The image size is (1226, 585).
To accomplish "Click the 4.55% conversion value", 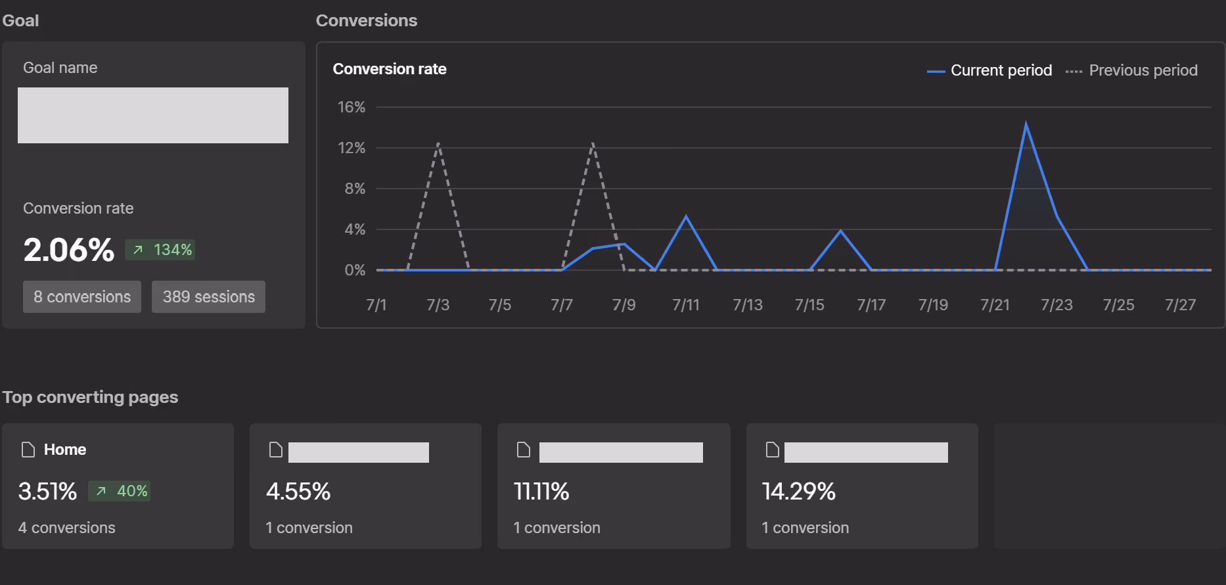I will coord(298,491).
